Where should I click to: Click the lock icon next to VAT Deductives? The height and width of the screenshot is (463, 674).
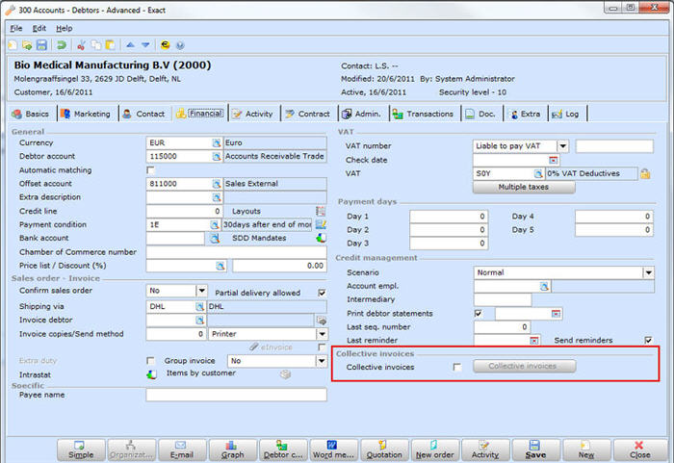tap(645, 173)
